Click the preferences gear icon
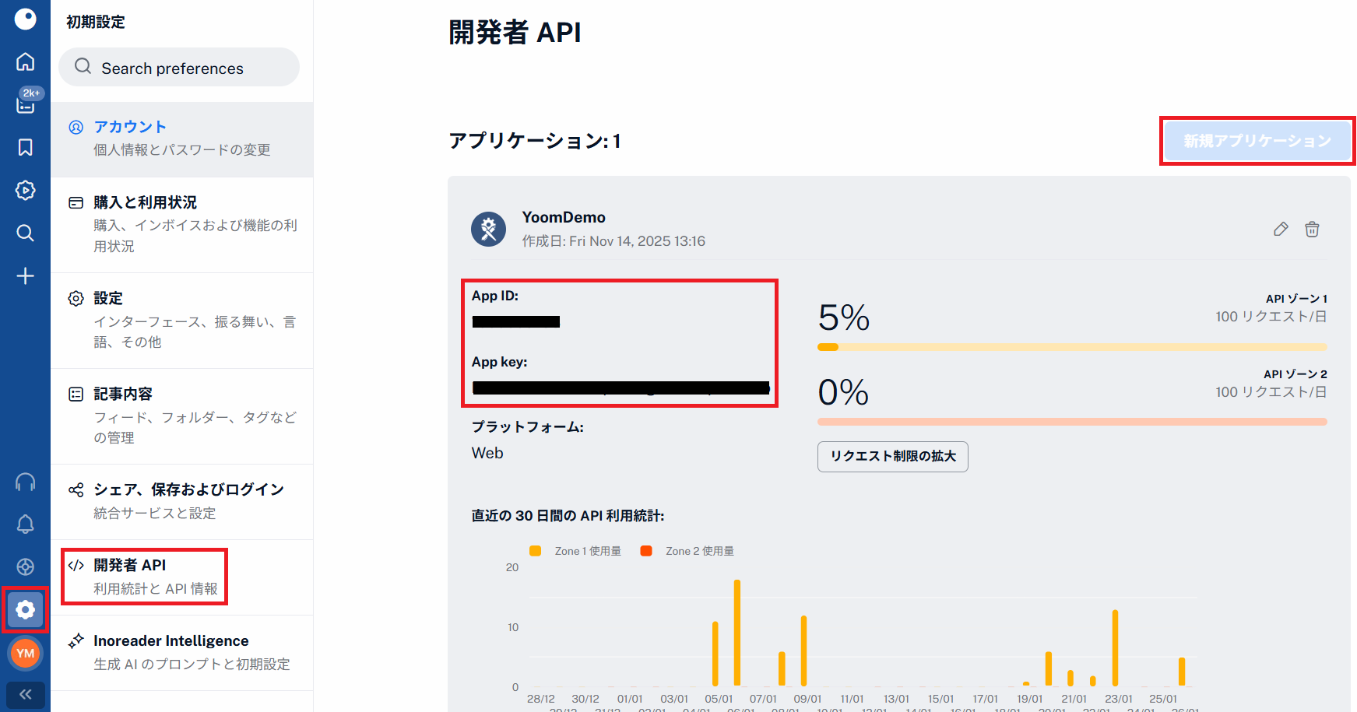This screenshot has width=1357, height=712. pos(25,609)
